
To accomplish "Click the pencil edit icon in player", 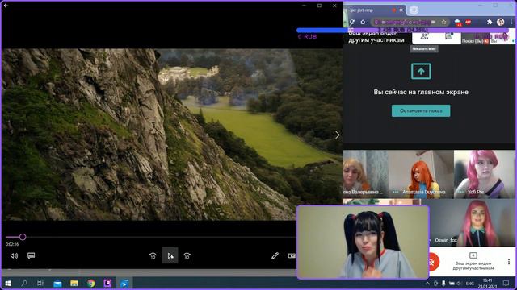I will tap(275, 255).
